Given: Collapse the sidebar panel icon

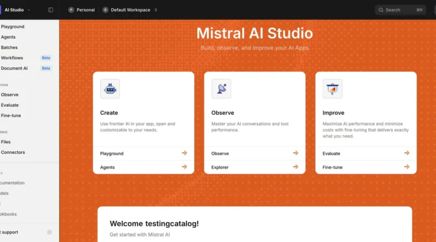Looking at the screenshot, I should coord(51,10).
